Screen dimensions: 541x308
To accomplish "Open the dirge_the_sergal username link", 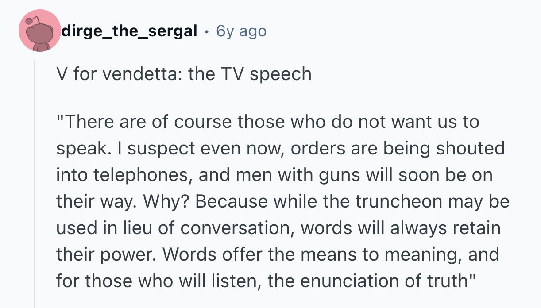I will pyautogui.click(x=130, y=31).
